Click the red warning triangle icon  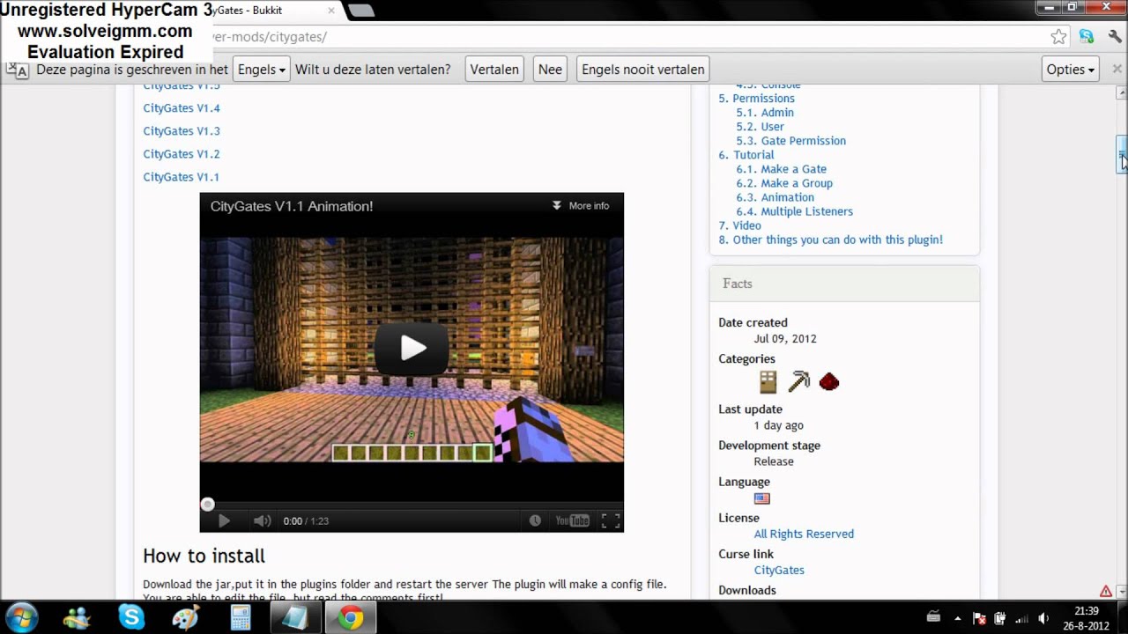[x=1106, y=591]
